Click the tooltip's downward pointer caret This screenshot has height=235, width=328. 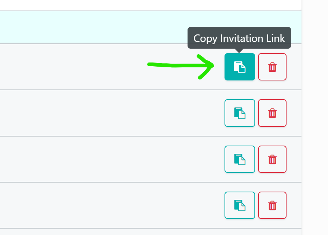239,51
